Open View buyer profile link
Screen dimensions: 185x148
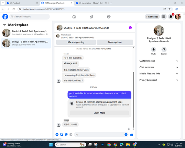(x=103, y=49)
